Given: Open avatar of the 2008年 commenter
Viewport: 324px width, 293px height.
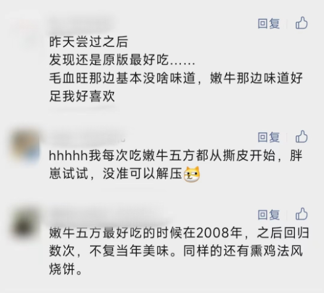Looking at the screenshot, I should (x=25, y=224).
